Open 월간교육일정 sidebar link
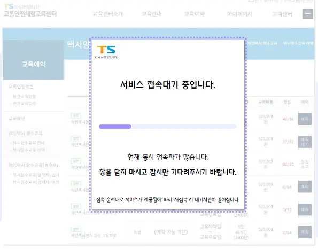Screen dimensions: 318x249 coord(24,96)
